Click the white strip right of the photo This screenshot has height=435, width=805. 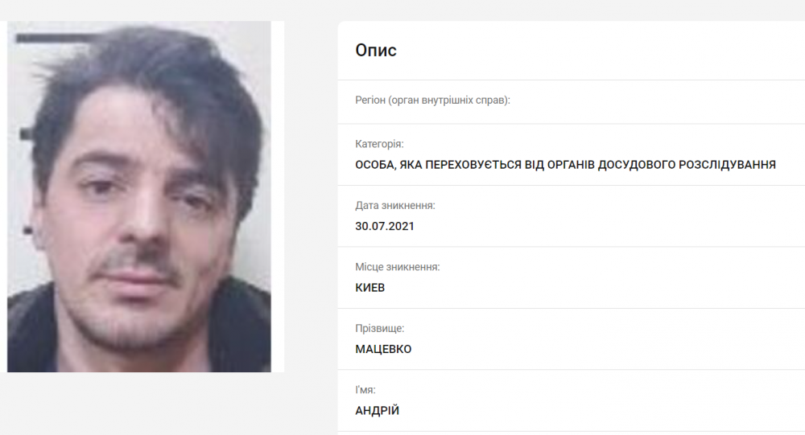(278, 196)
